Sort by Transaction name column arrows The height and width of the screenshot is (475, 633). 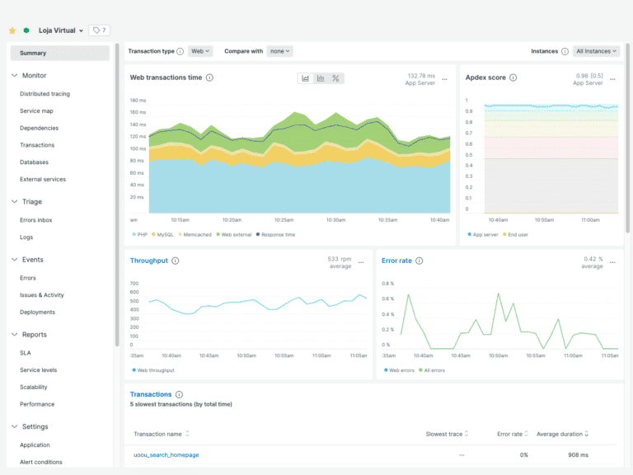coord(187,434)
